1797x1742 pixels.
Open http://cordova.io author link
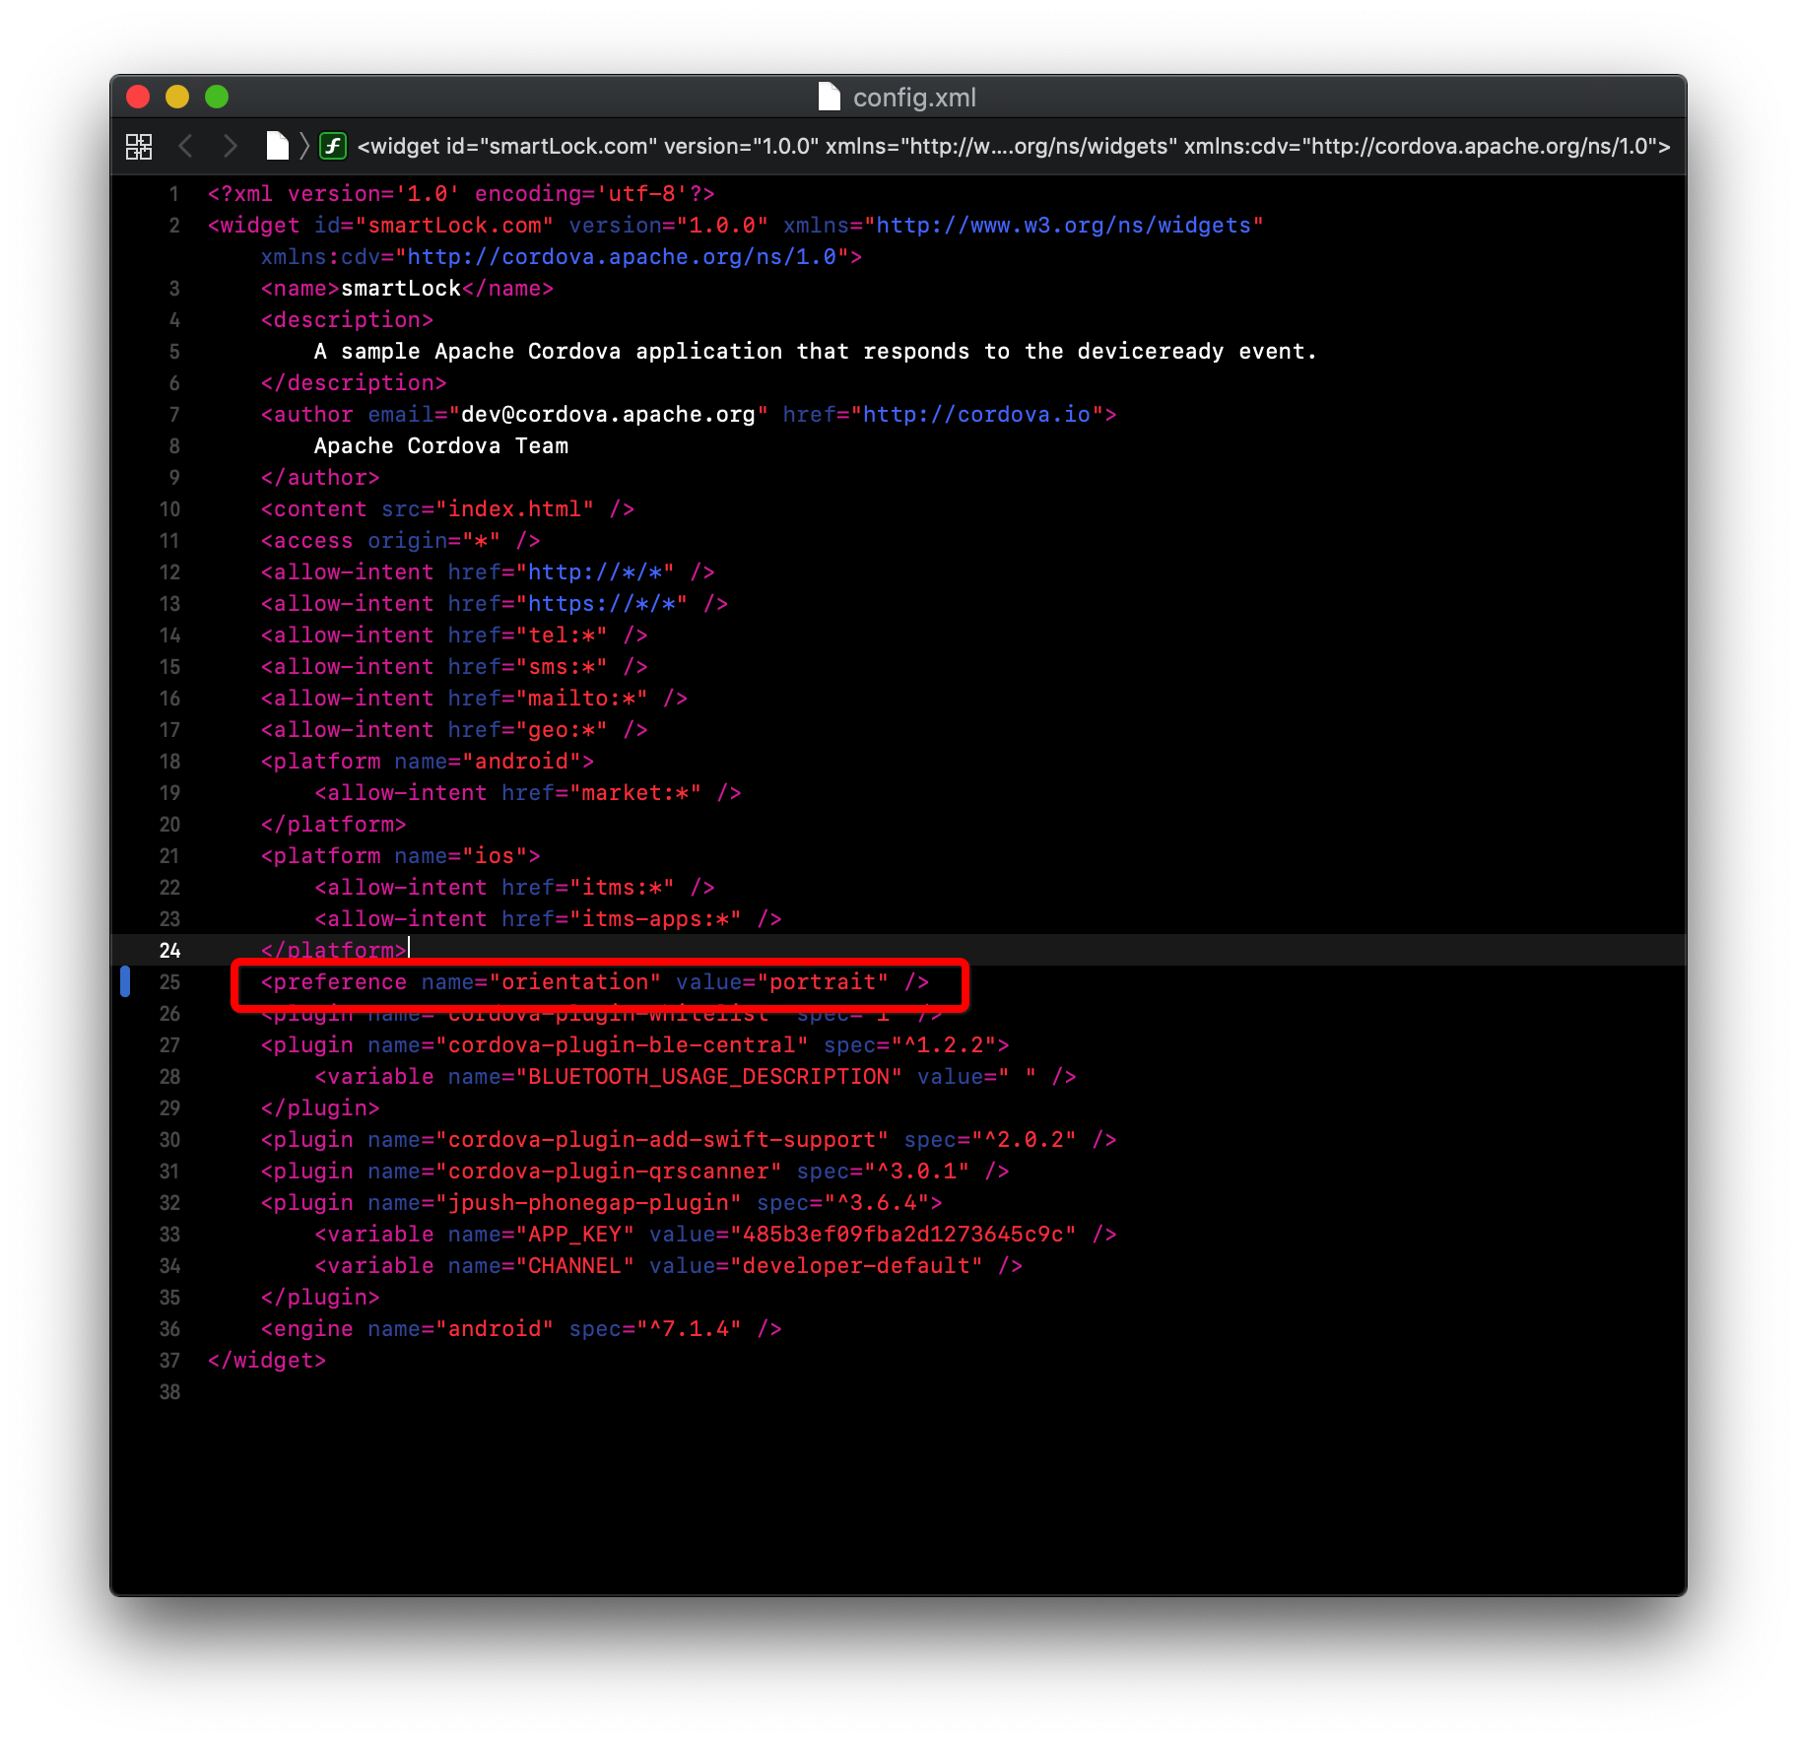click(976, 415)
